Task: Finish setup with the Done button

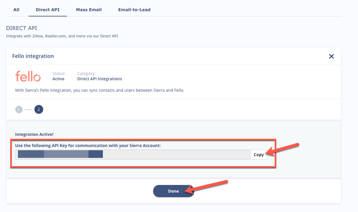Action: (173, 191)
